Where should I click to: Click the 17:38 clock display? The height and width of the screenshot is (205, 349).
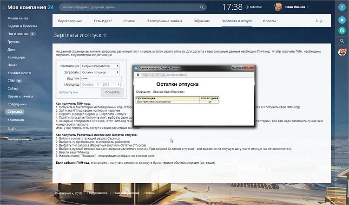coord(232,7)
